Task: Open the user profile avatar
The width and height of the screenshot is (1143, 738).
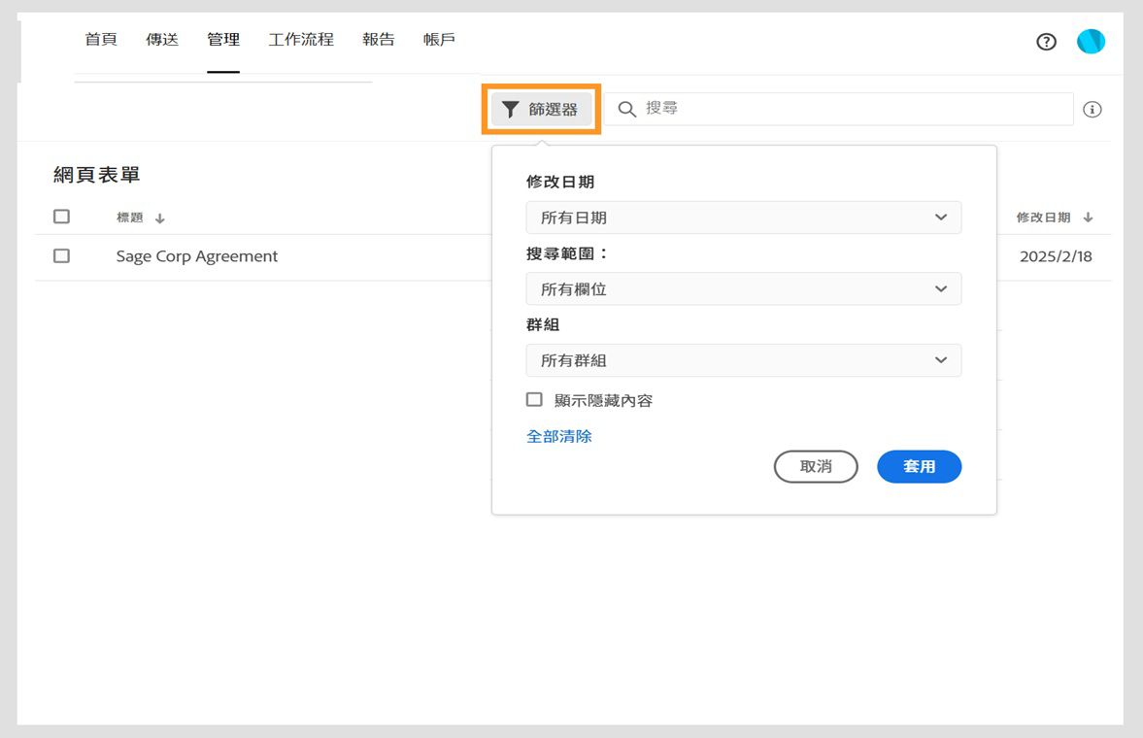Action: click(1091, 42)
